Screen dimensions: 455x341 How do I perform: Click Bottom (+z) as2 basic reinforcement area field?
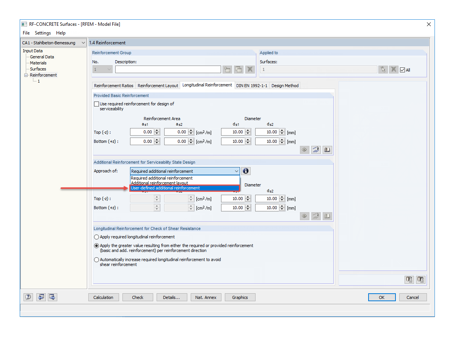176,141
